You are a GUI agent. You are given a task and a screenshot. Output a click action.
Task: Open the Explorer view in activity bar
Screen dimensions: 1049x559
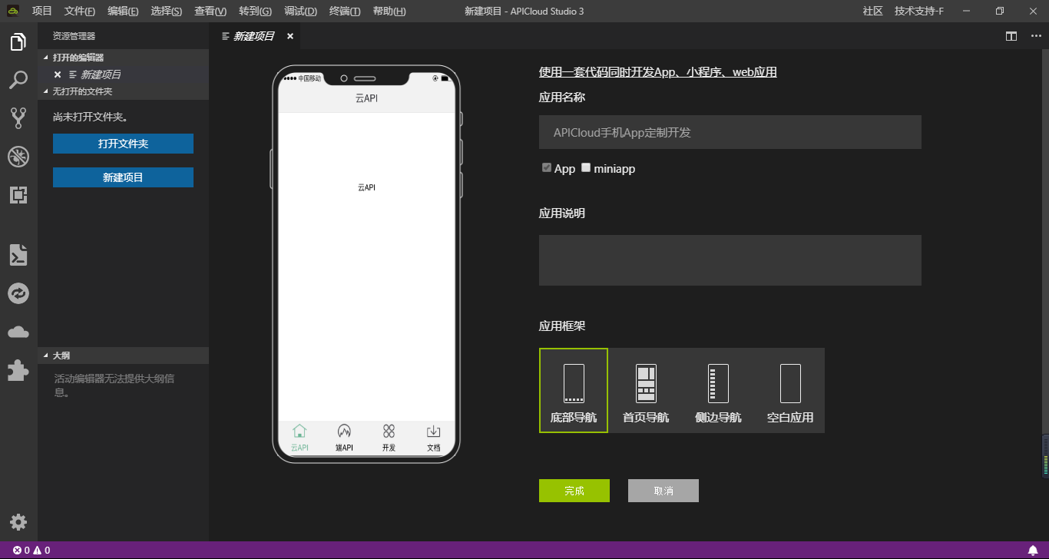[18, 41]
